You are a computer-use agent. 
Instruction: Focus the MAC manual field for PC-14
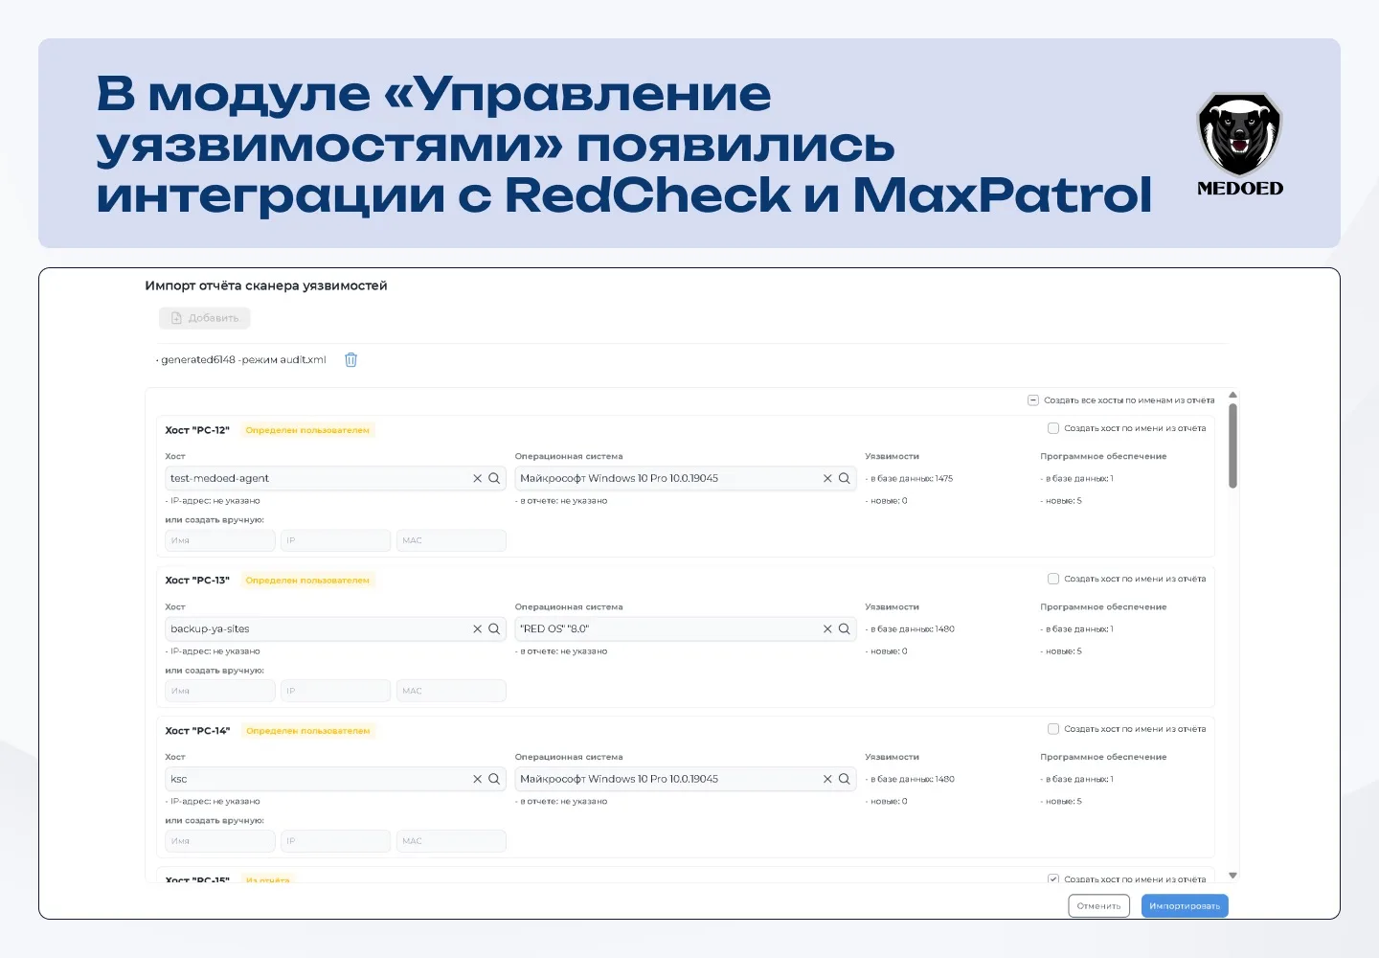click(451, 841)
